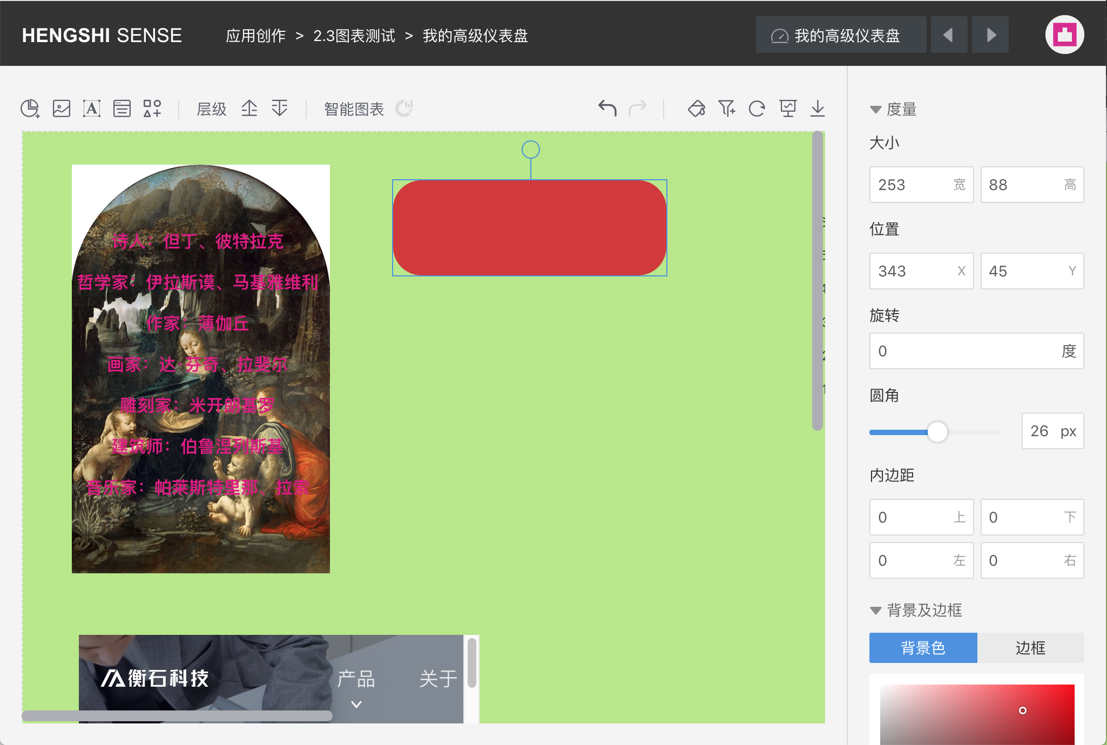The height and width of the screenshot is (745, 1107).
Task: Click the rotation handle above the rectangle
Action: (x=531, y=150)
